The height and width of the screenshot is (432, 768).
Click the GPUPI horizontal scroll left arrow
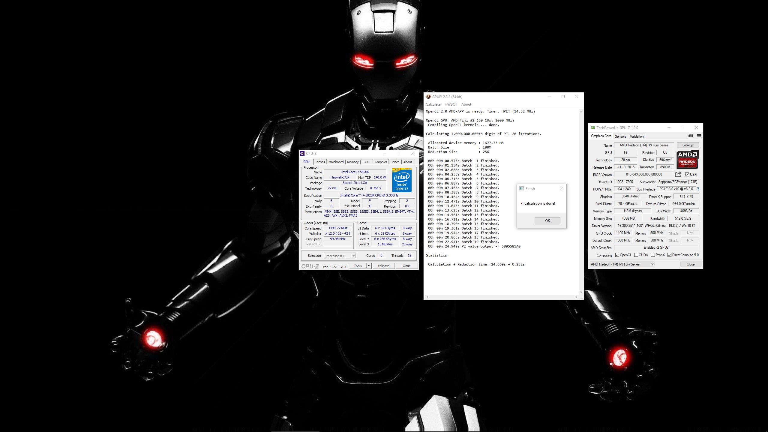point(427,297)
